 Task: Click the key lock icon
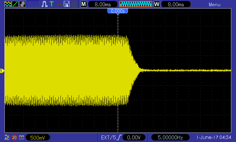point(59,4)
